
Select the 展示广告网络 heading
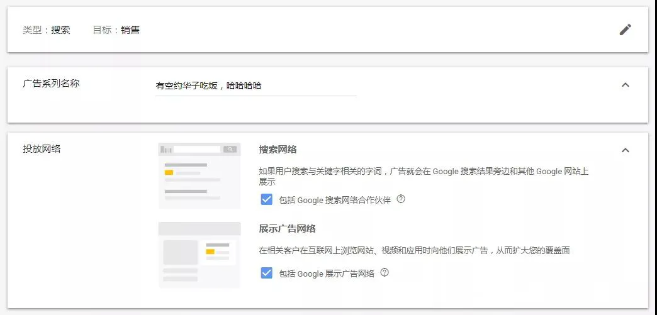coord(287,228)
